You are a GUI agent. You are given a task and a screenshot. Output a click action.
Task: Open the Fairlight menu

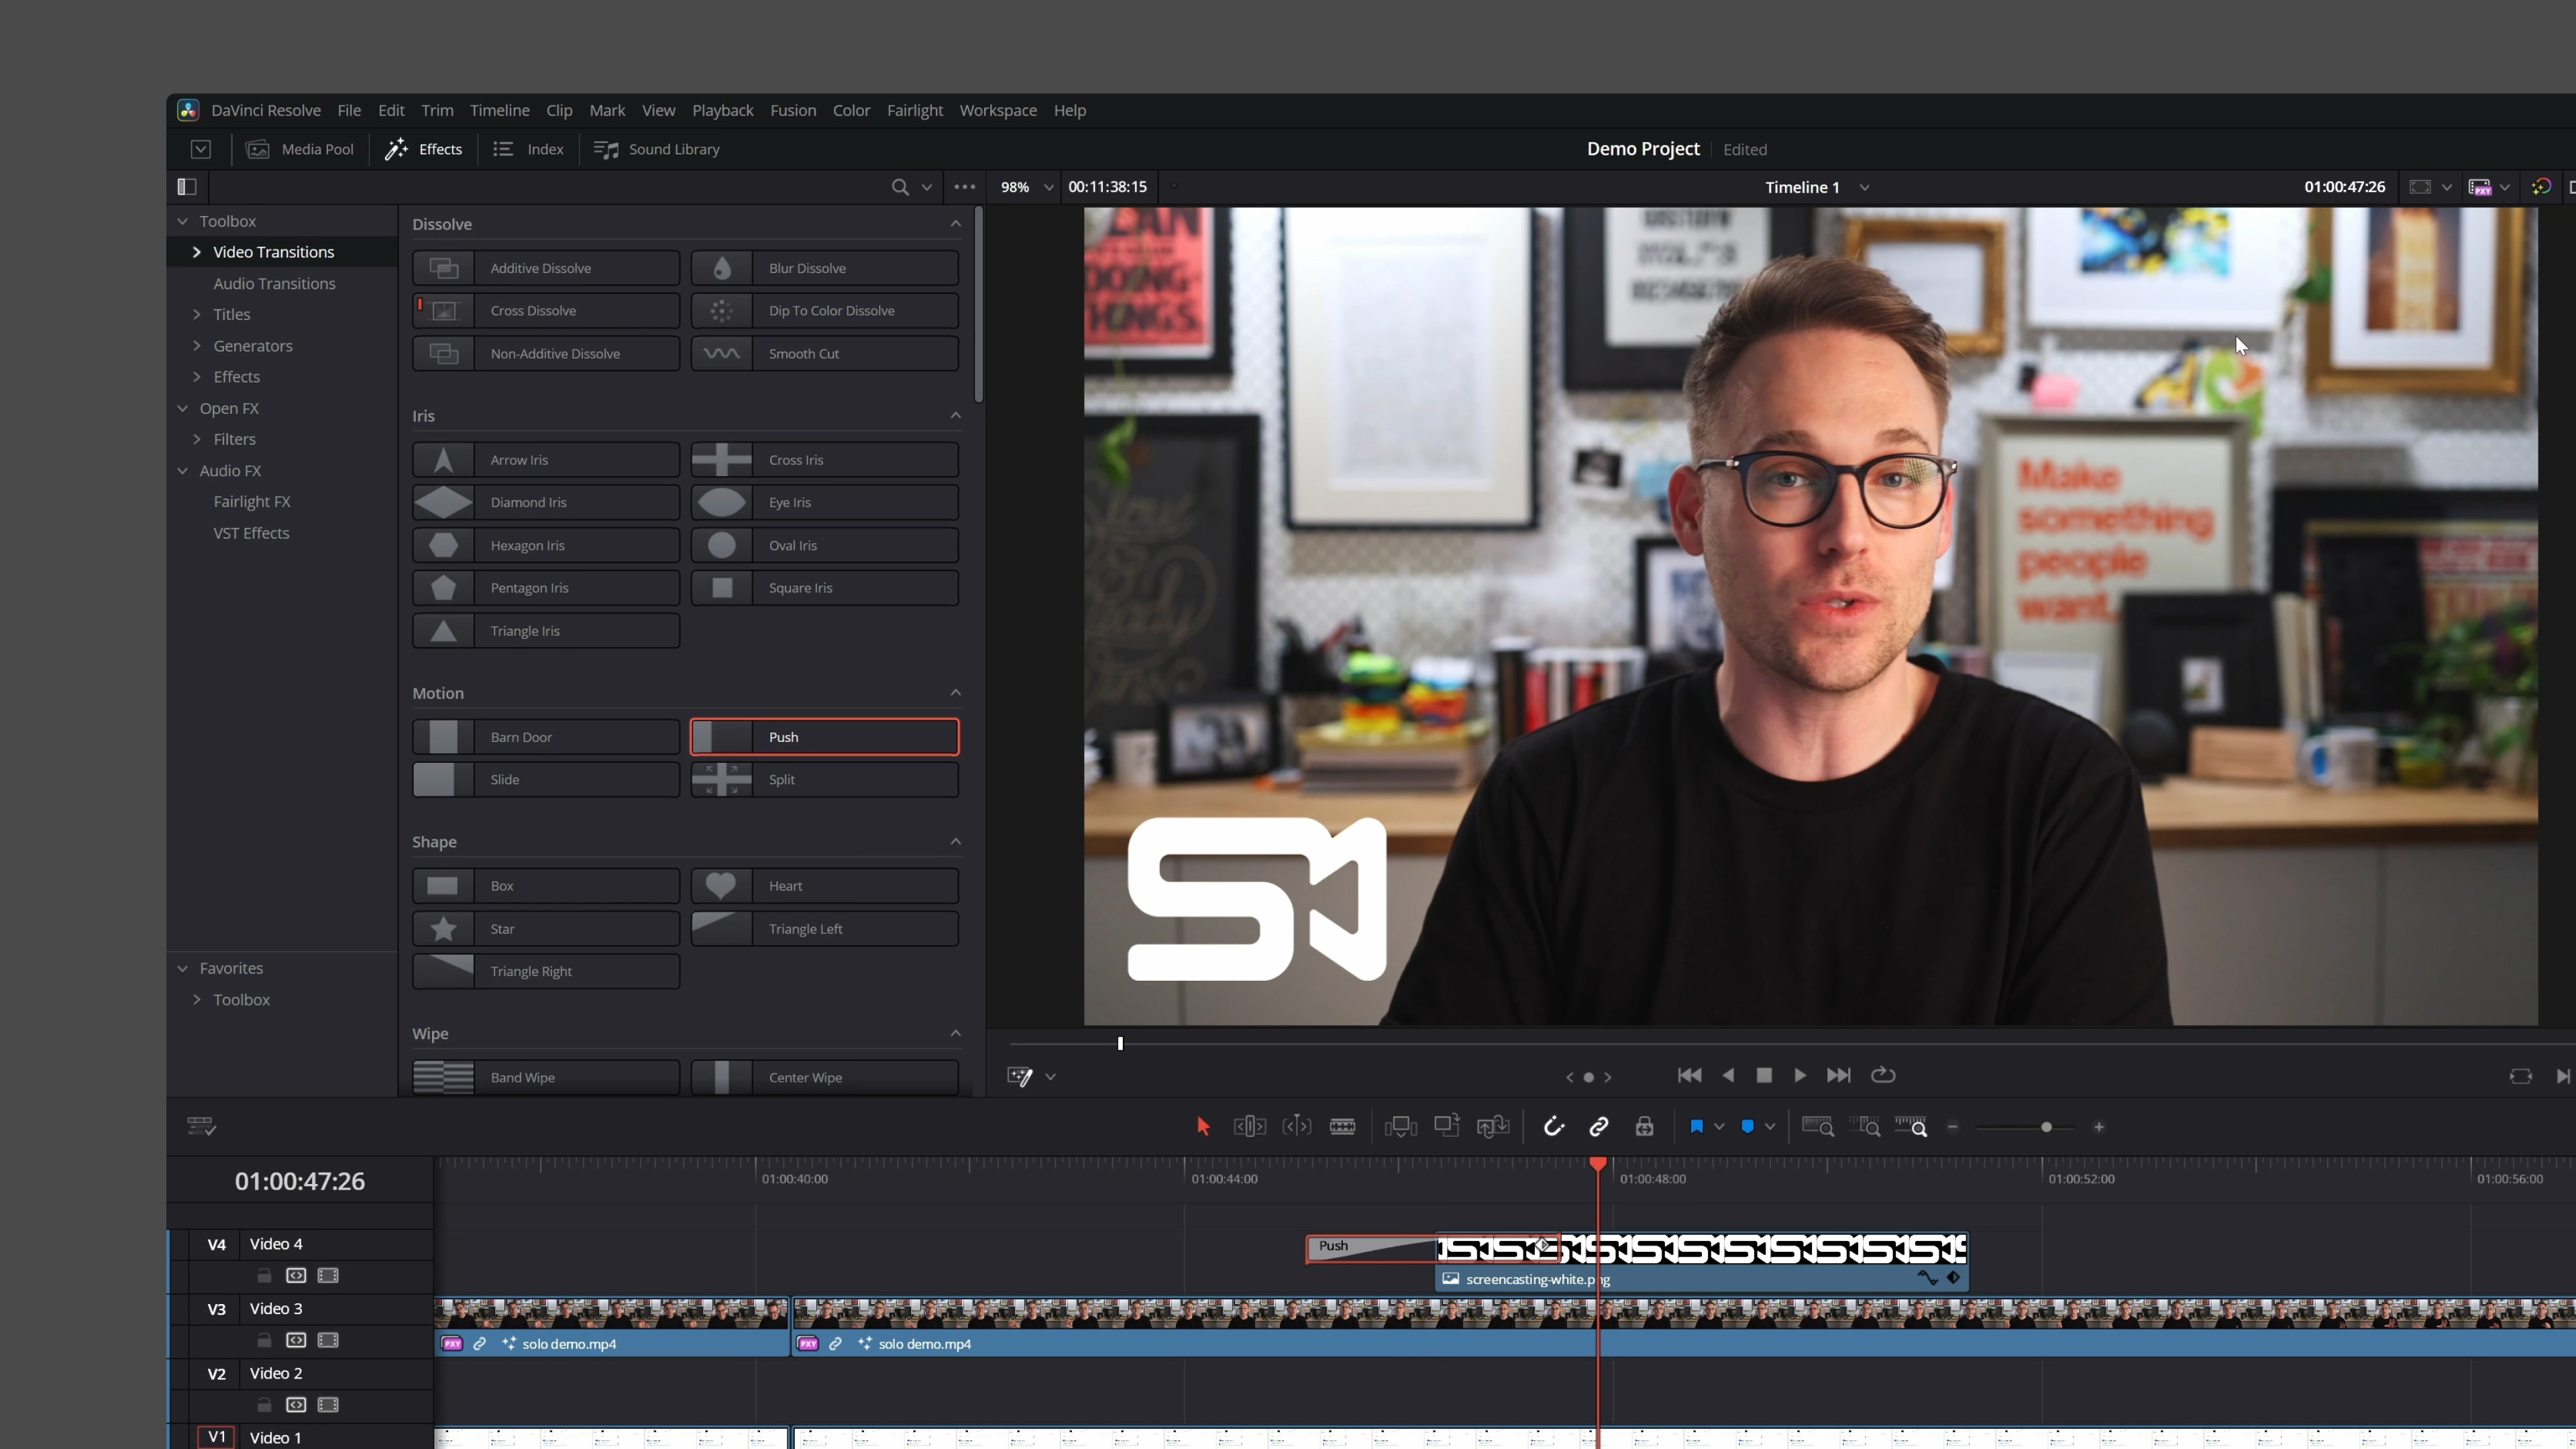pyautogui.click(x=914, y=110)
